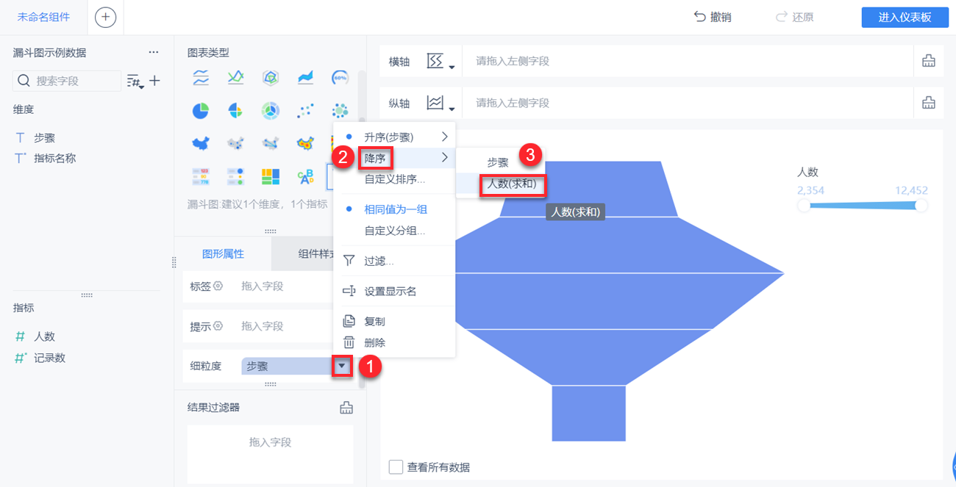
Task: Choose 步骤 in descending submenu
Action: [x=498, y=163]
